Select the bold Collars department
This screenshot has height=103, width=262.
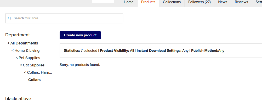coord(35,80)
